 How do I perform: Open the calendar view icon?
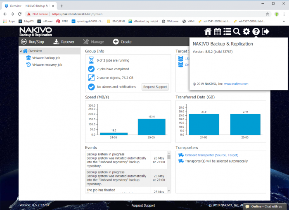[x=218, y=31]
